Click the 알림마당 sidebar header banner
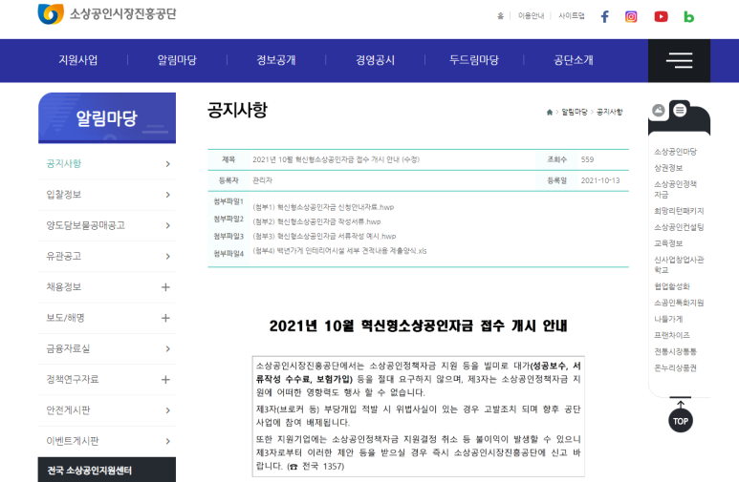The image size is (739, 482). (x=107, y=117)
